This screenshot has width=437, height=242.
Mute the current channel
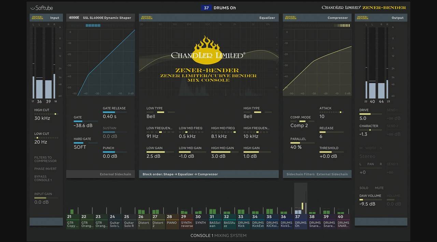[x=379, y=188]
